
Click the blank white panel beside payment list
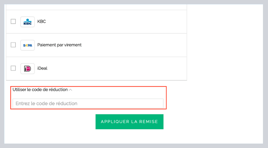(x=225, y=51)
